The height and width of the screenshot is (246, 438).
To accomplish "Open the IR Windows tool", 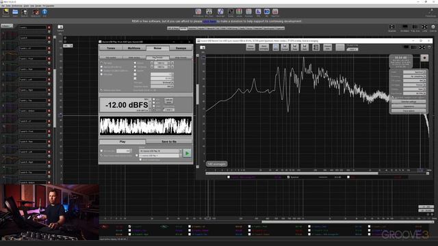I will (198, 12).
